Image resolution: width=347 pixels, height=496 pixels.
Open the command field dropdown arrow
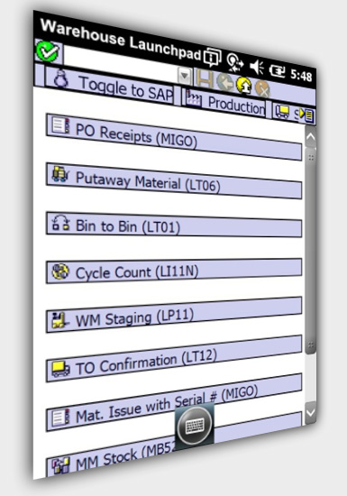[x=185, y=76]
